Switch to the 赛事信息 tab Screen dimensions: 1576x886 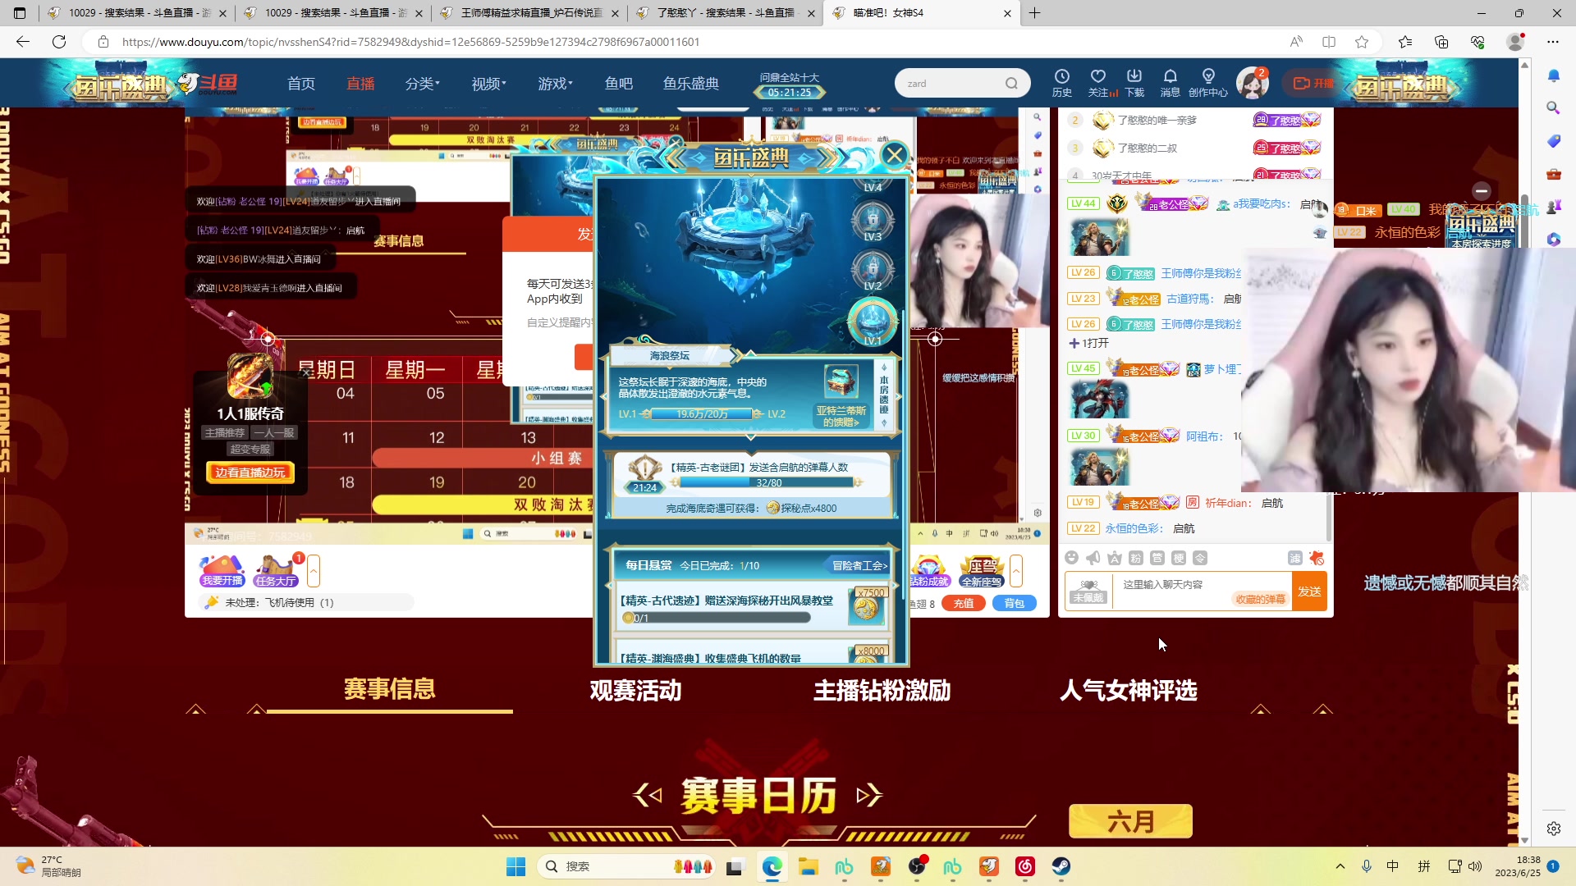click(x=390, y=689)
